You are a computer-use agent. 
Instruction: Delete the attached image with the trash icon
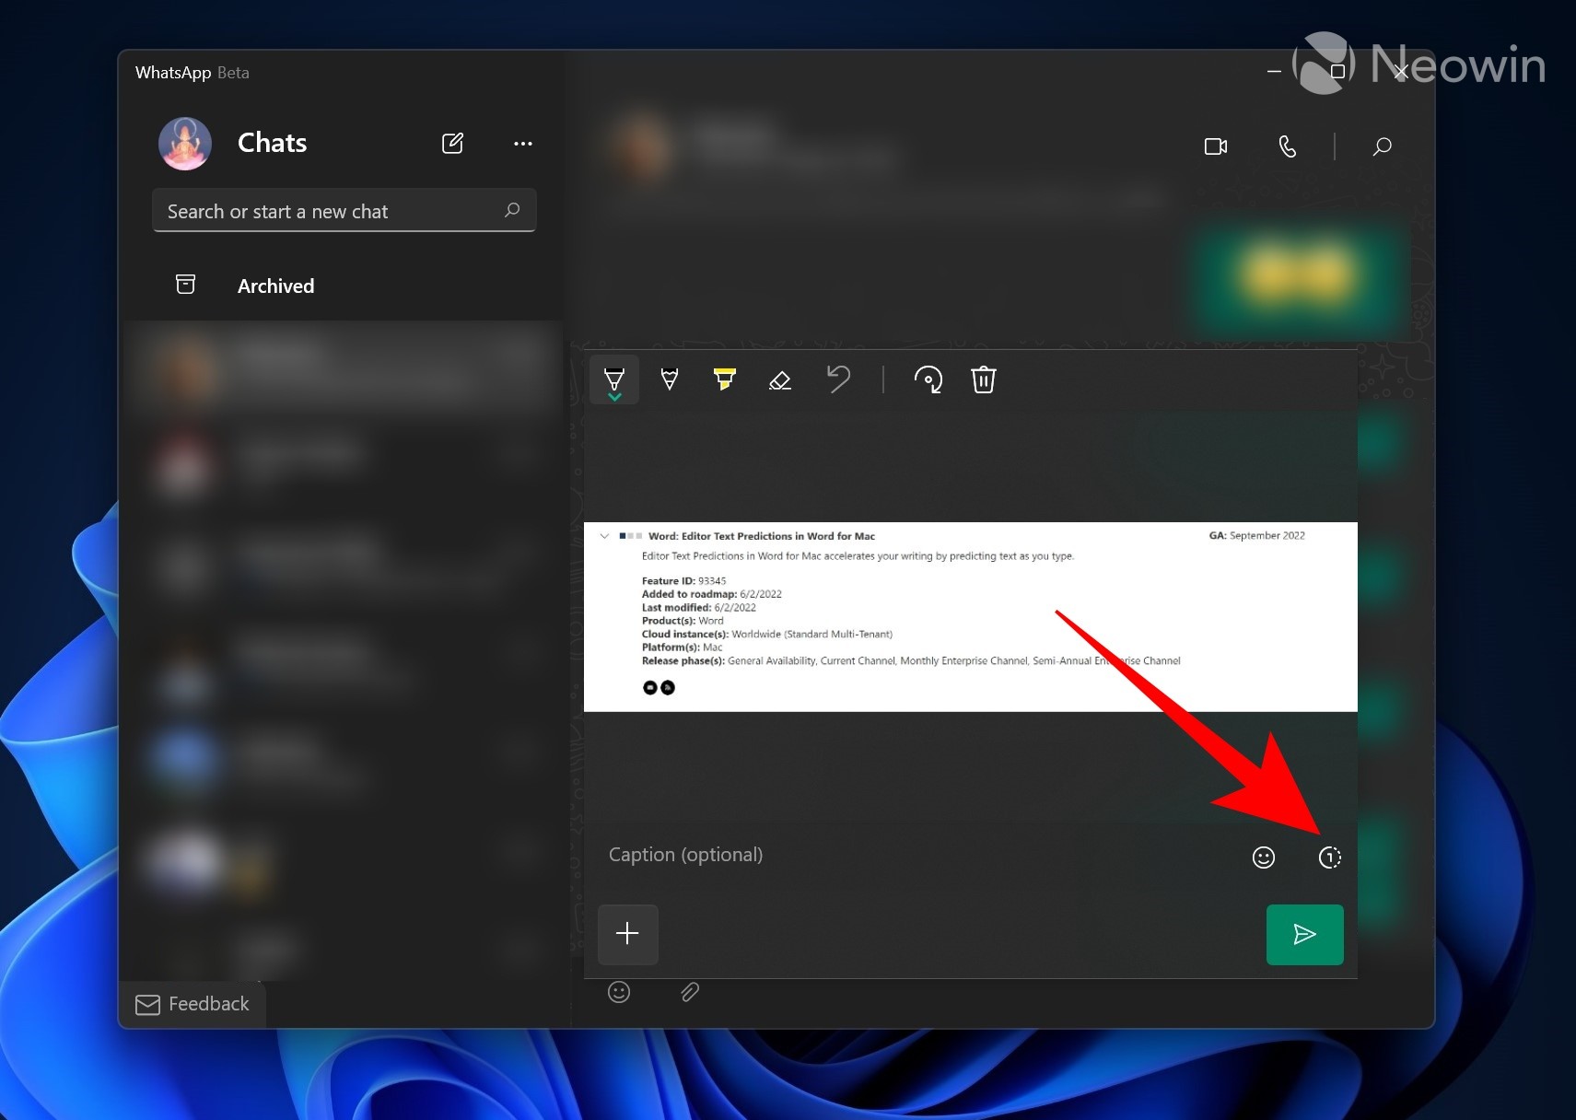click(984, 379)
